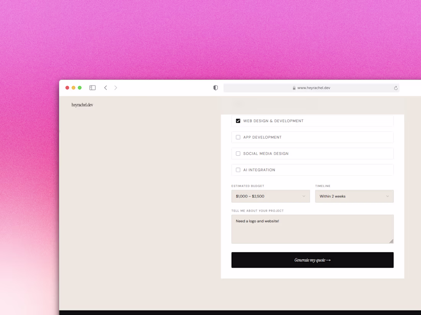Open the Estimated Budget dropdown
Screen dimensions: 421x315
(x=271, y=196)
